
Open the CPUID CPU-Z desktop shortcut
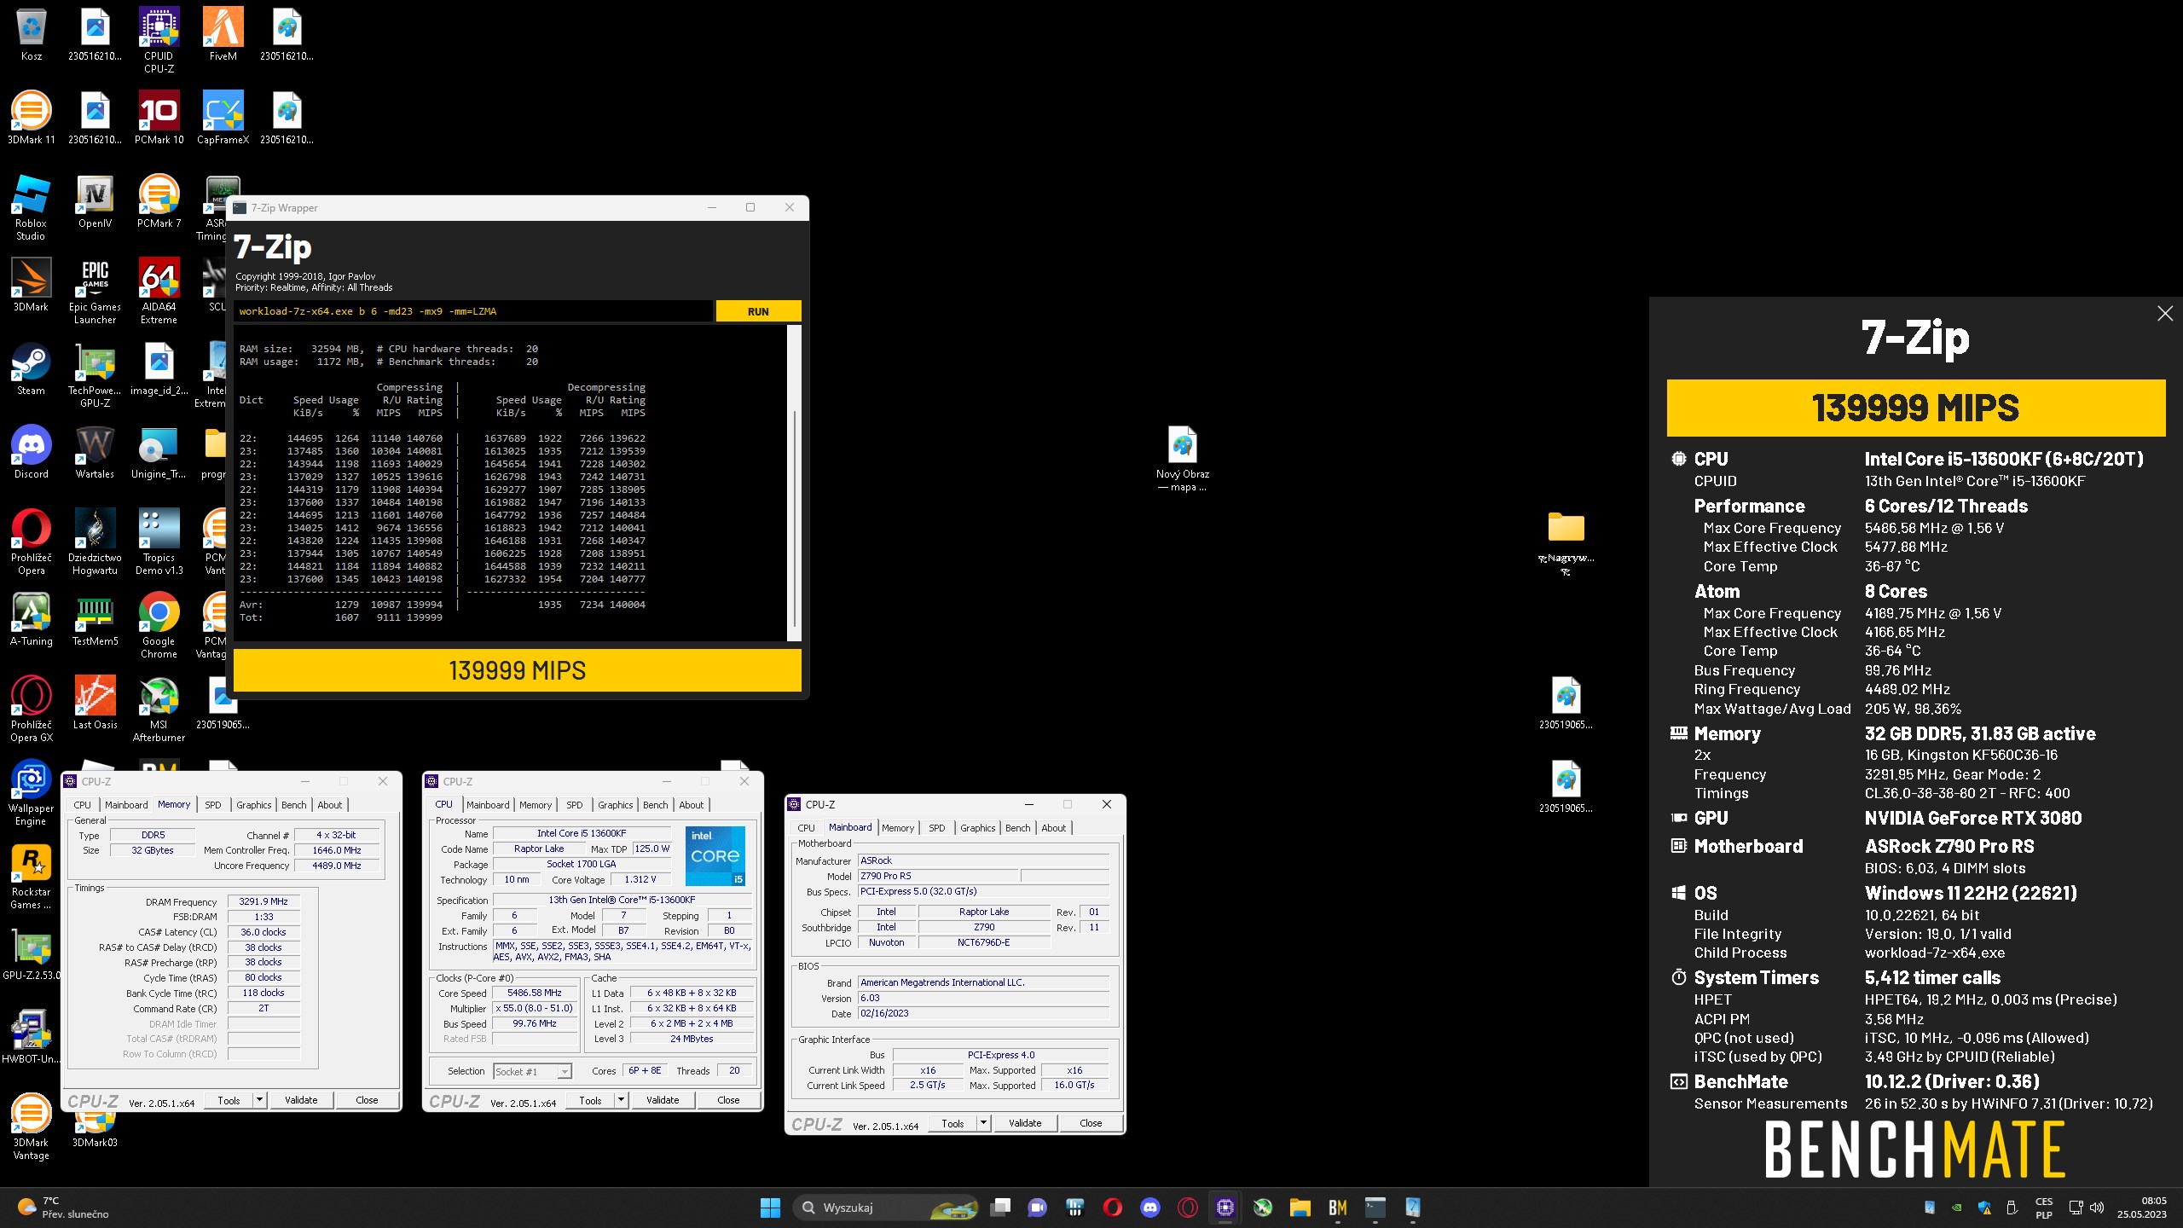[159, 41]
